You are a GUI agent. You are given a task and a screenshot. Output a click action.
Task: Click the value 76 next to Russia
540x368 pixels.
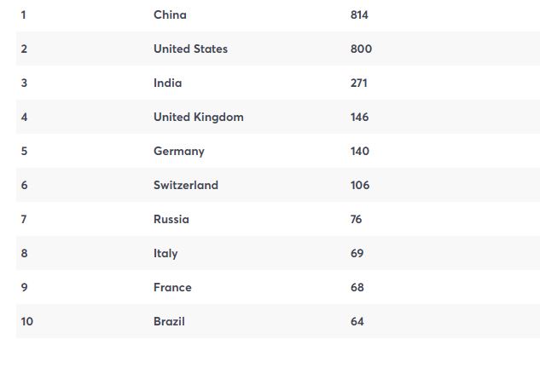(x=356, y=219)
